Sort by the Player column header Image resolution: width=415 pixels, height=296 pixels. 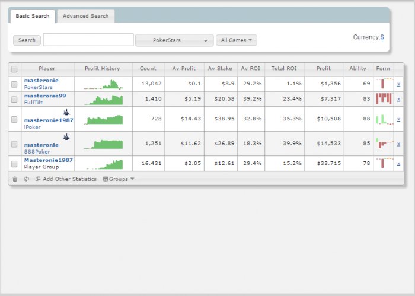(x=47, y=69)
